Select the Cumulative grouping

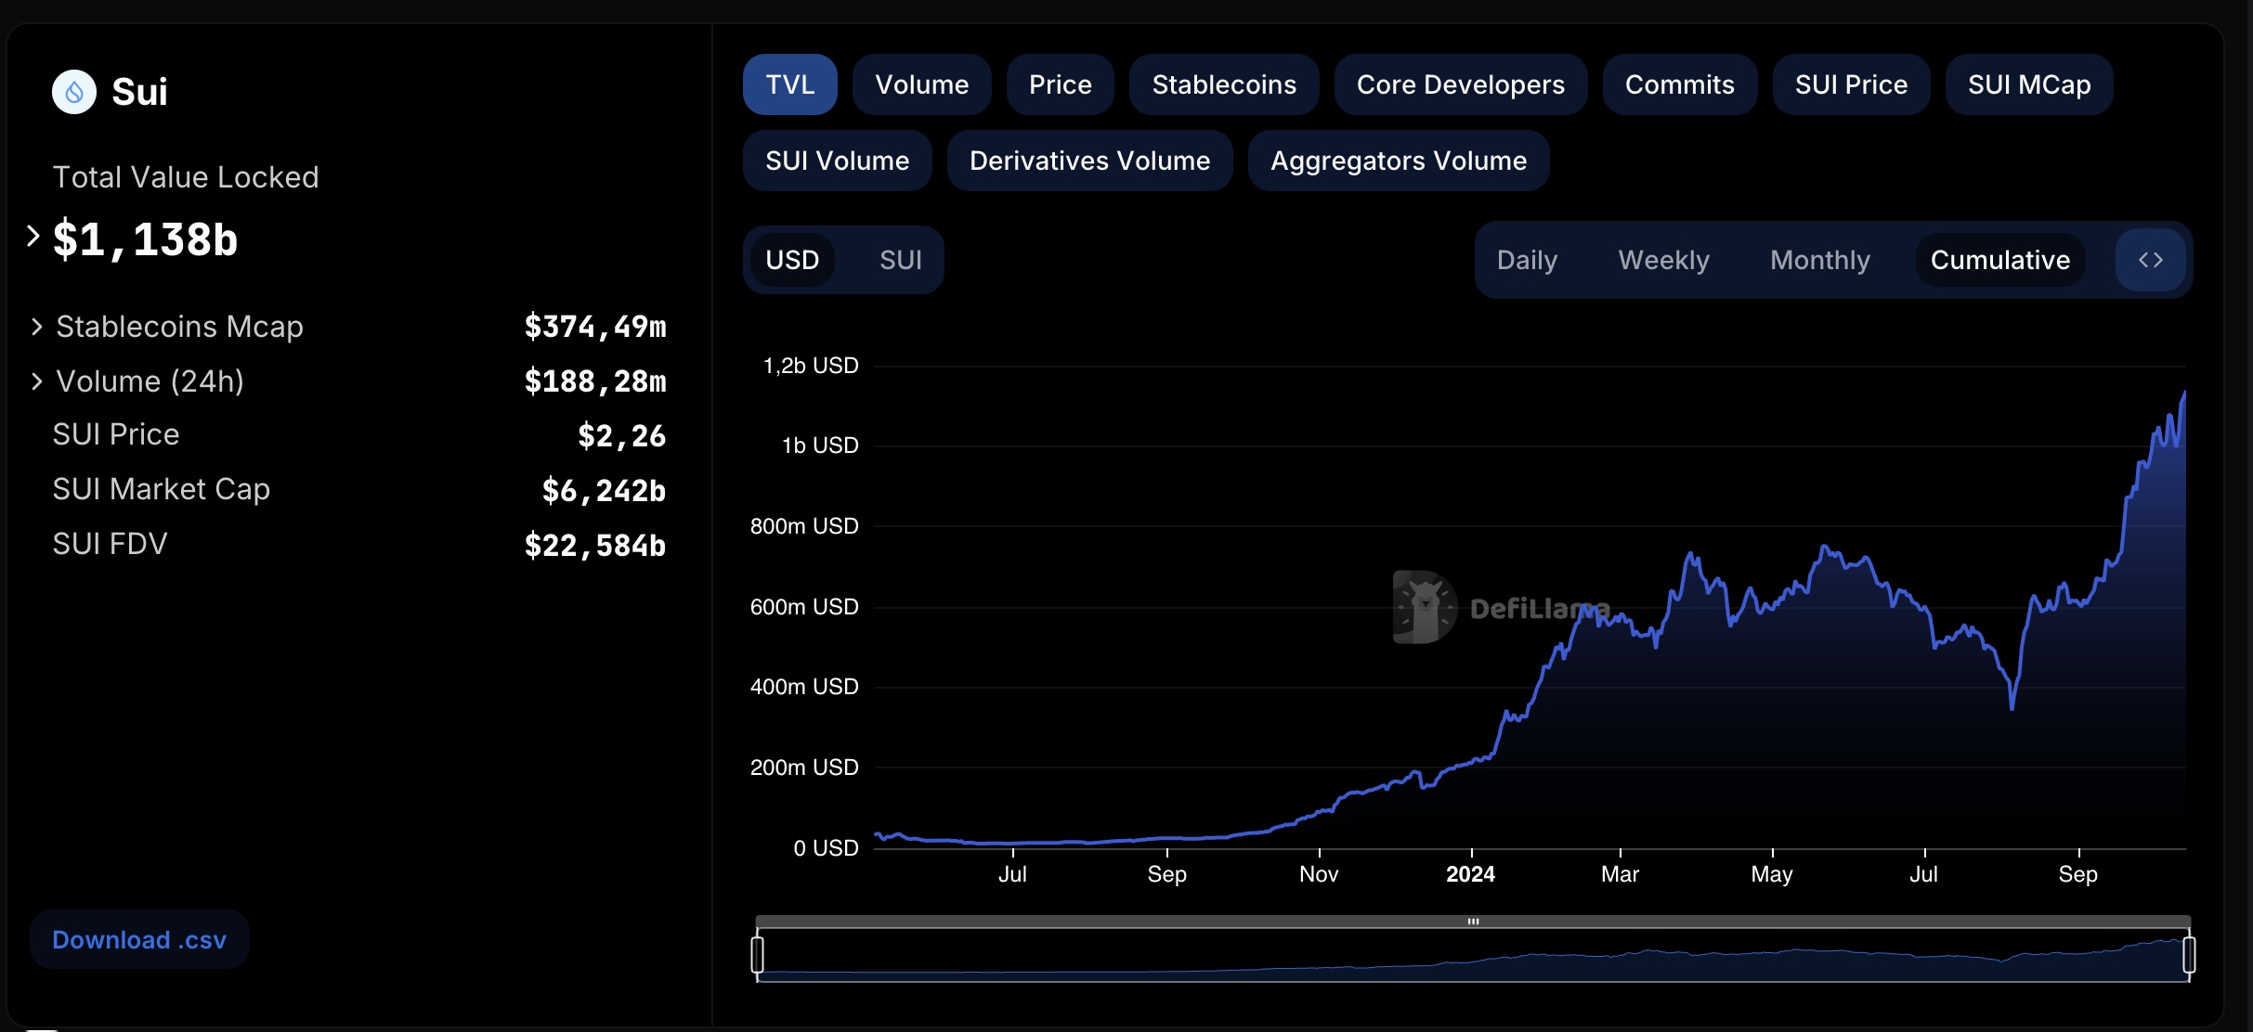click(2000, 260)
